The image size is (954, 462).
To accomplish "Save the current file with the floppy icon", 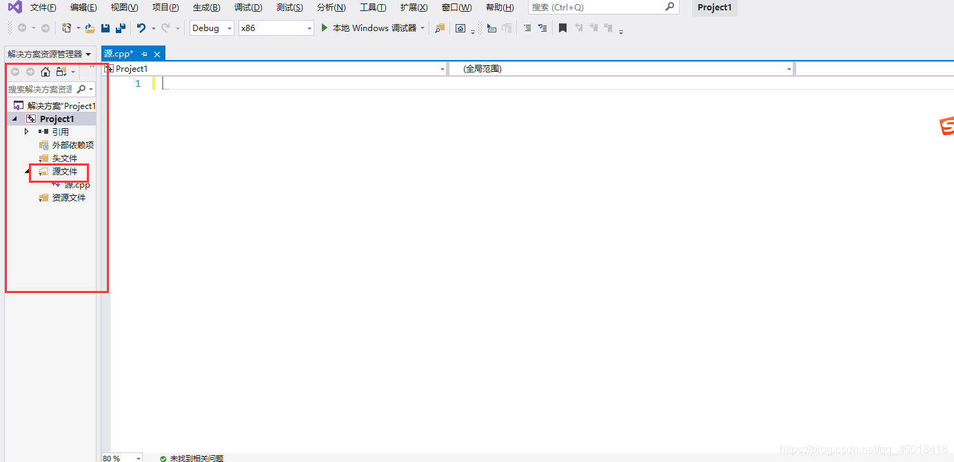I will [105, 28].
